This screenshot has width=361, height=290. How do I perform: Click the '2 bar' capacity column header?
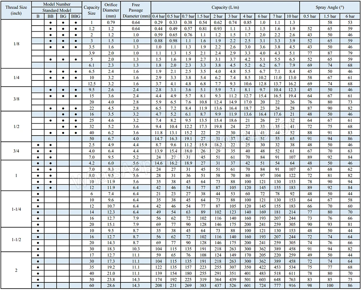click(x=218, y=16)
